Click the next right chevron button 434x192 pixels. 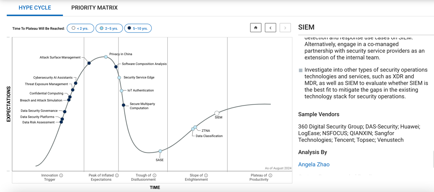(x=285, y=28)
